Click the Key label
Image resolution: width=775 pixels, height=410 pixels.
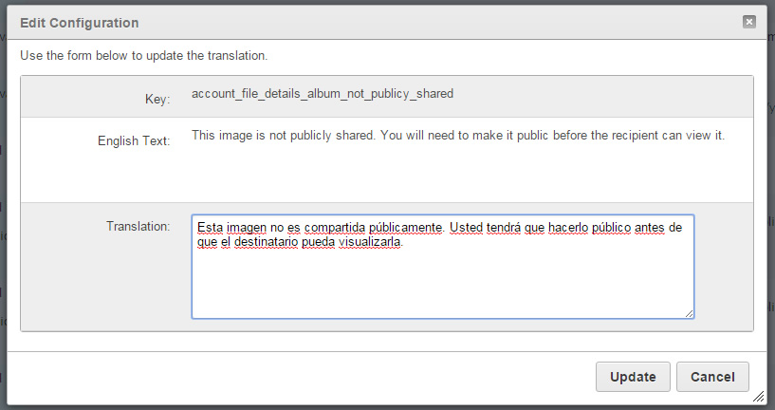(x=157, y=99)
